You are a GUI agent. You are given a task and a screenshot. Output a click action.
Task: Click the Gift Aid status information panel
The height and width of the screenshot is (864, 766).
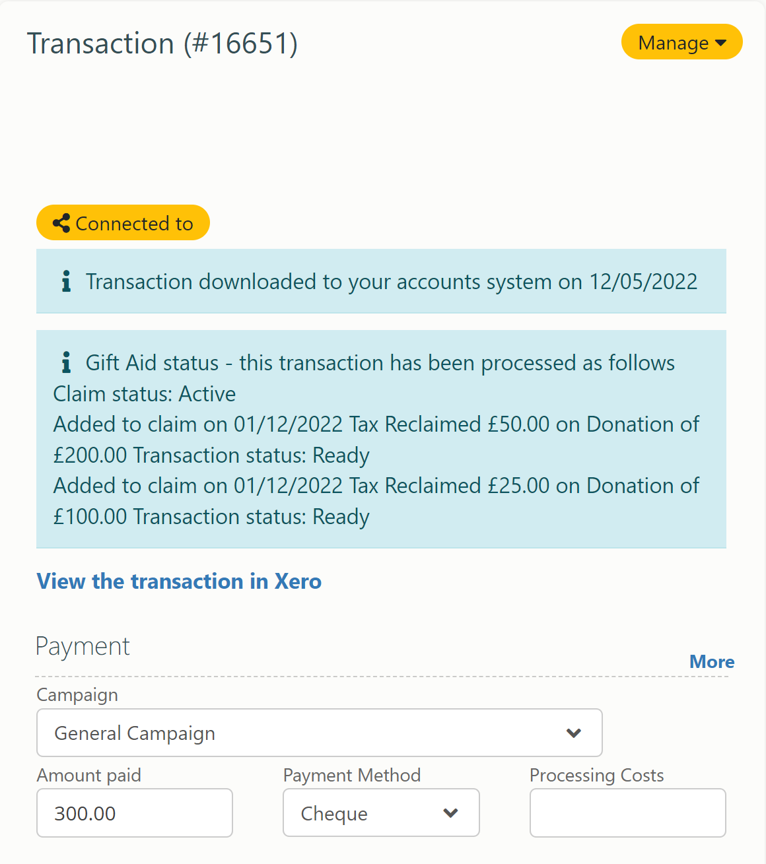point(381,439)
